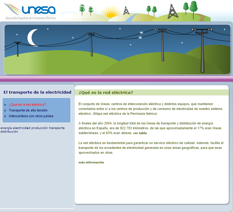Screen dimensions: 233x212
Task: Open '¿Qué es la red eléctrica?' sidebar item
Action: [27, 104]
